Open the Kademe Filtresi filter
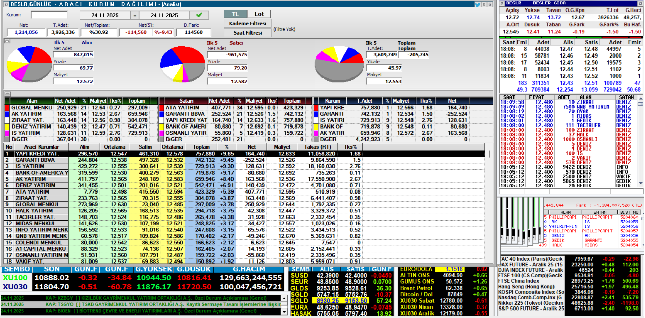Viewport: 645px width, 318px height. tap(247, 23)
